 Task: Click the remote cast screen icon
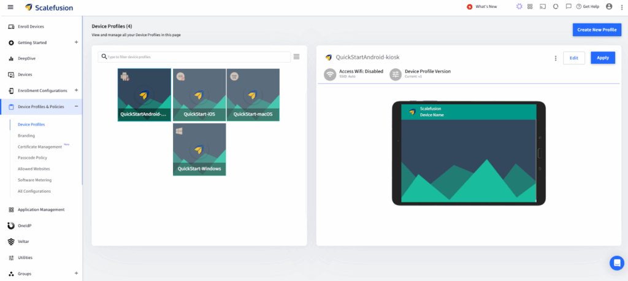coord(542,7)
